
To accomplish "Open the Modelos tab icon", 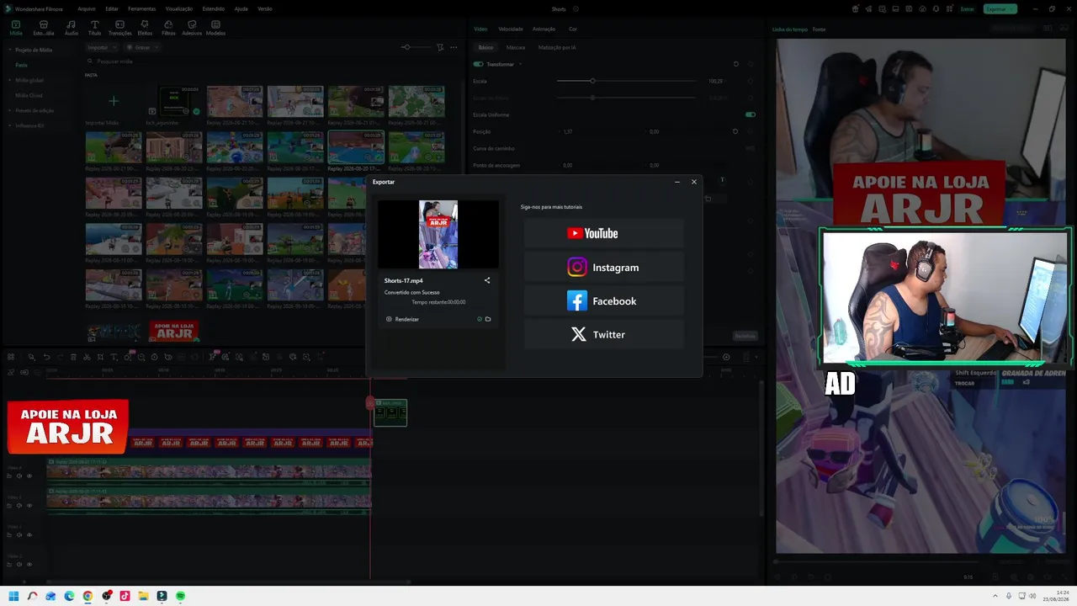I will pos(215,28).
